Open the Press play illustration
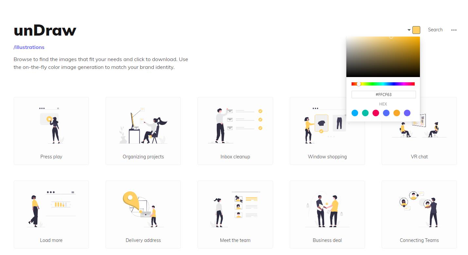The width and height of the screenshot is (468, 255). point(51,131)
